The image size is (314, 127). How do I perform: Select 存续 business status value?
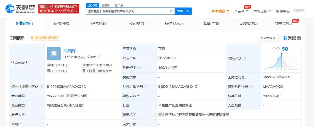tap(162, 49)
